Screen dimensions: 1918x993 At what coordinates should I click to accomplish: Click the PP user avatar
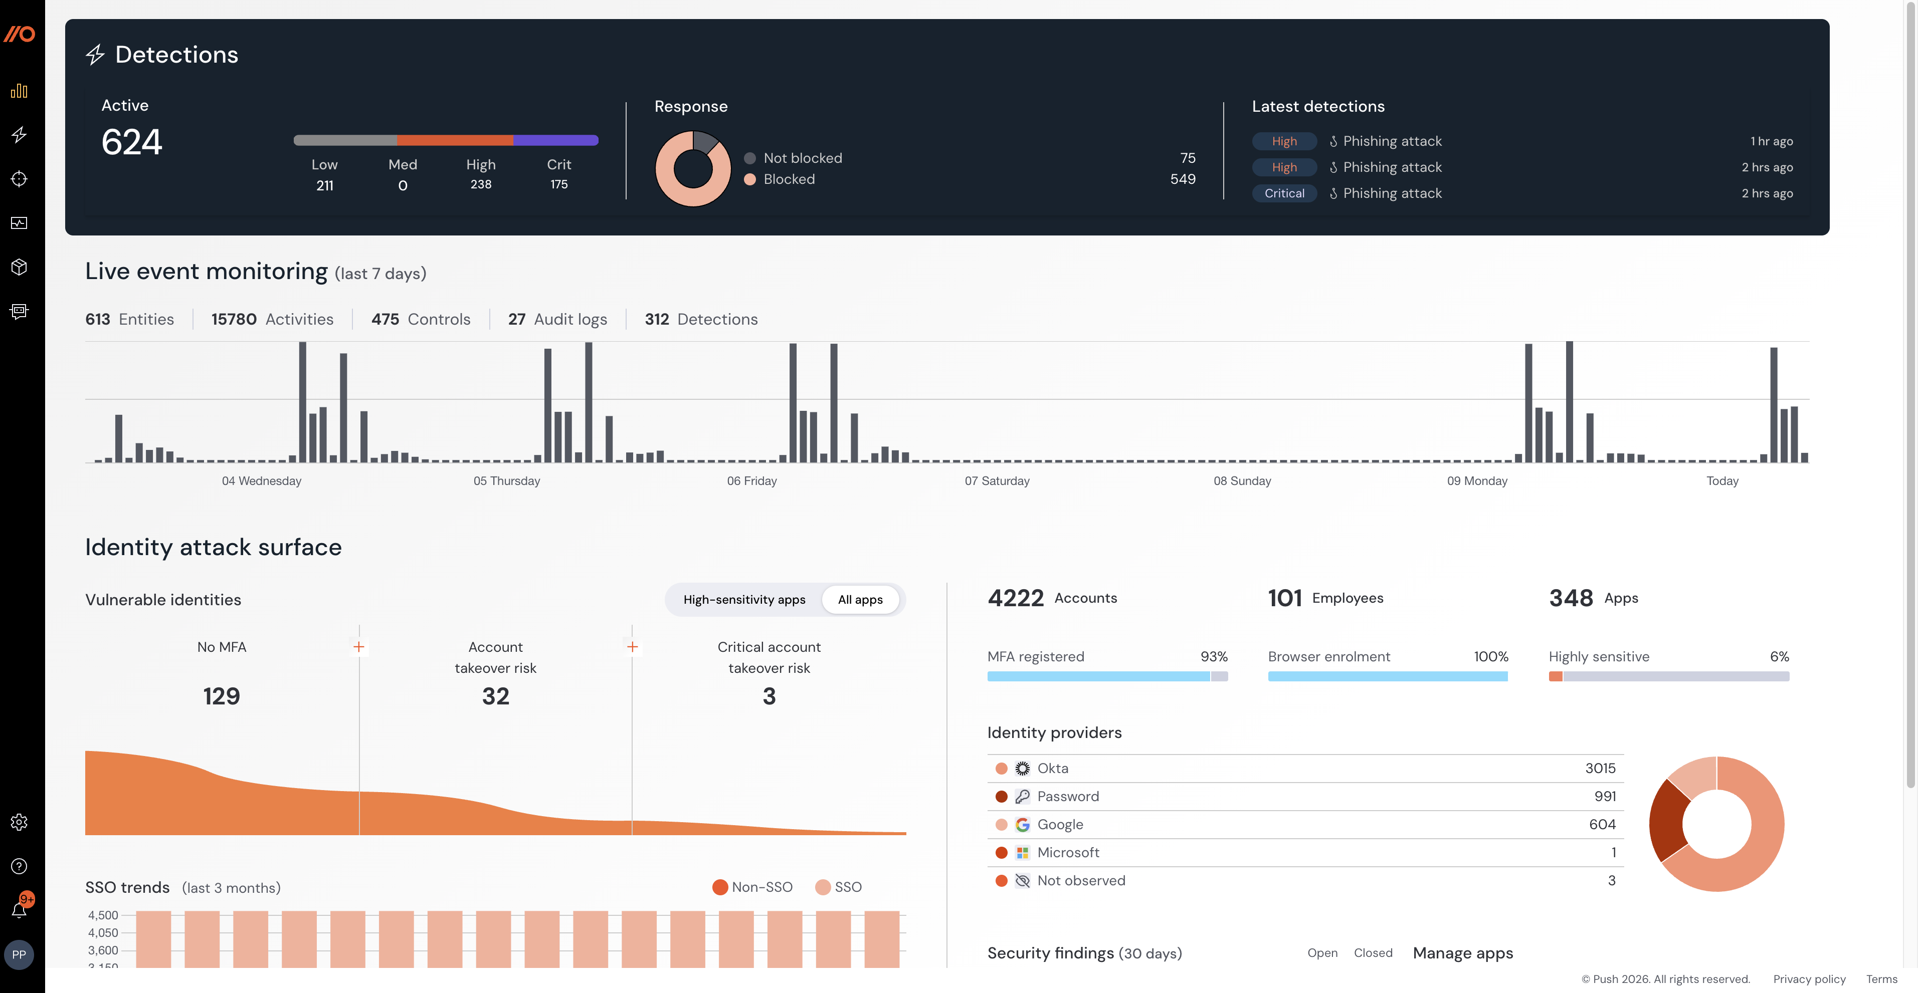pyautogui.click(x=20, y=954)
